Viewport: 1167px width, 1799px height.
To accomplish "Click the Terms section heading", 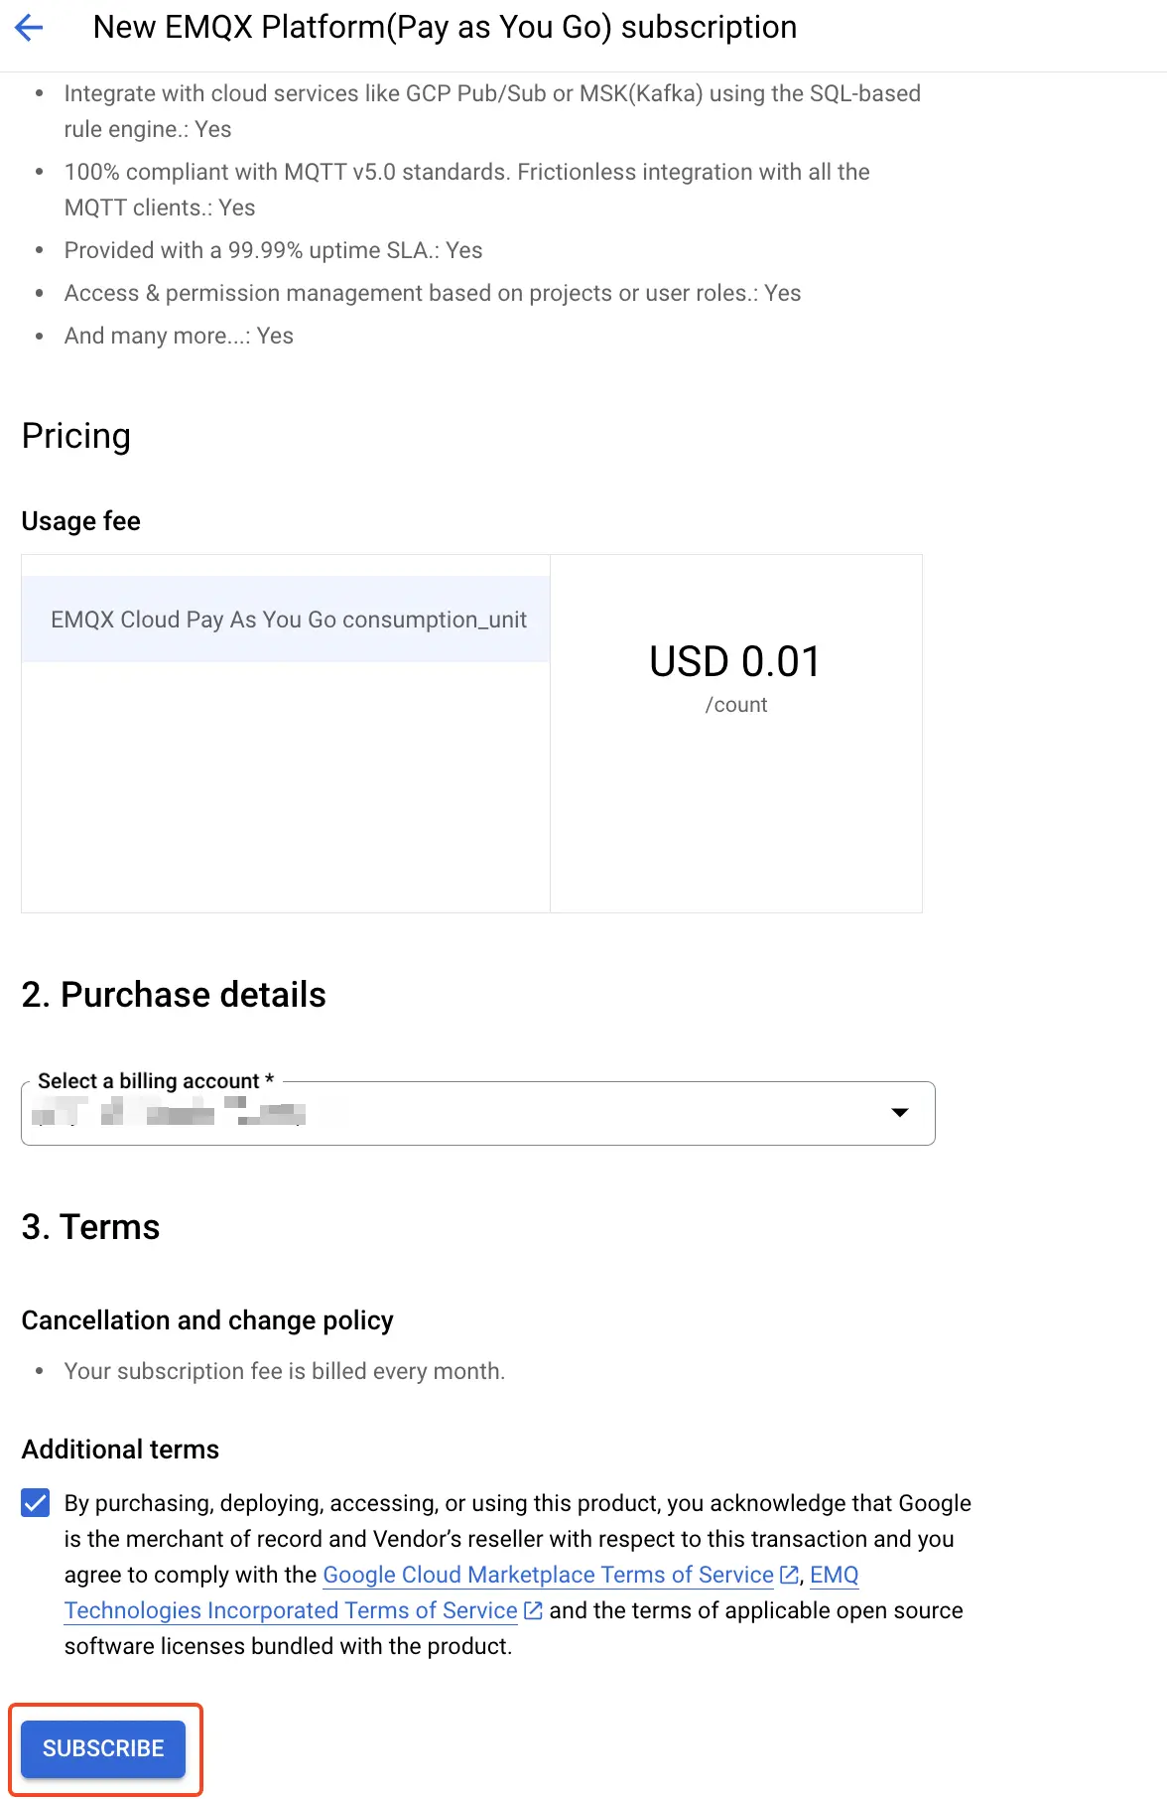I will (x=90, y=1227).
